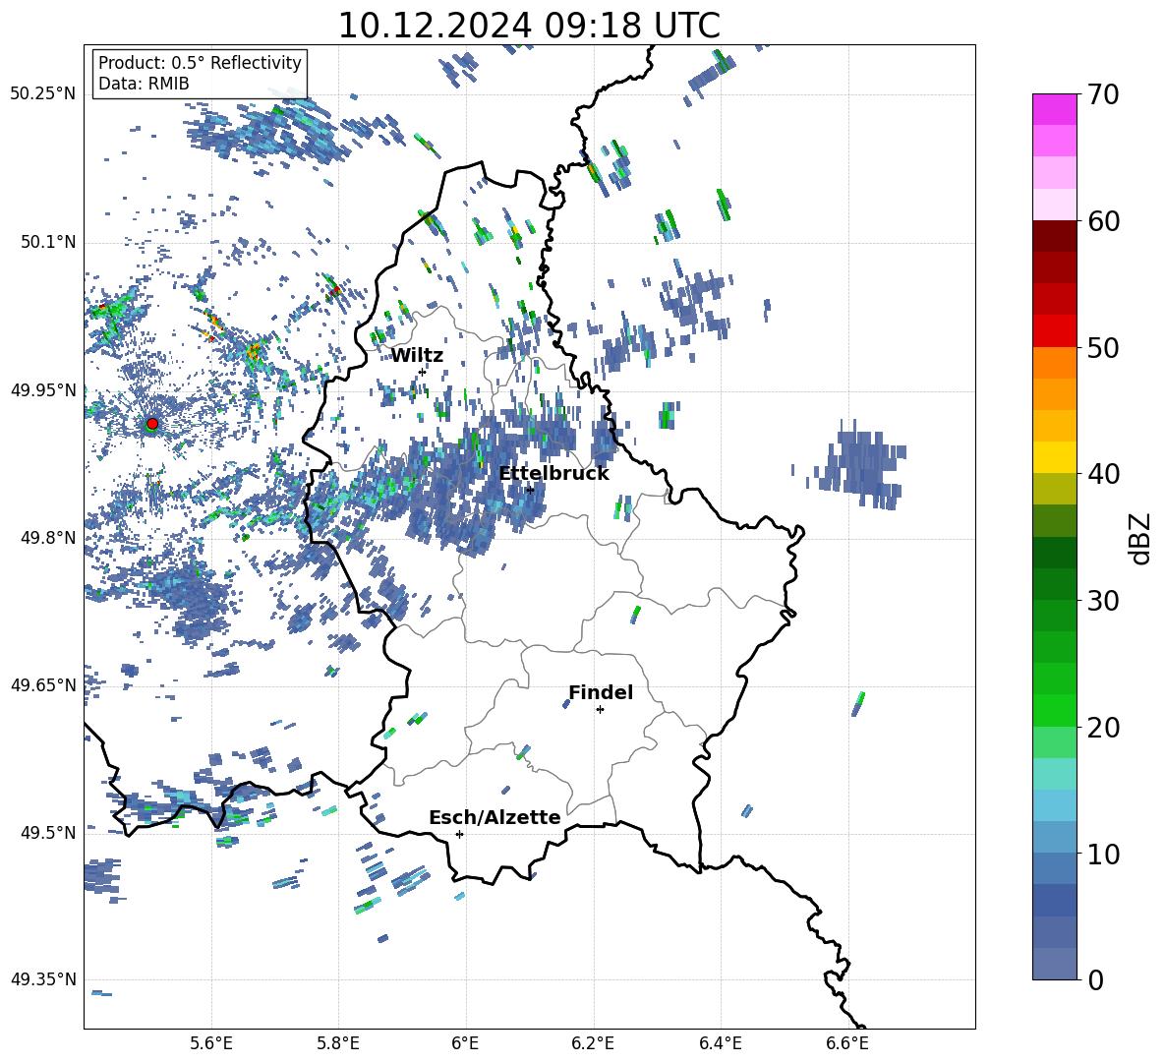Viewport: 1164px width, 1063px height.
Task: Click the colorbar tick label 70
Action: (x=1103, y=95)
